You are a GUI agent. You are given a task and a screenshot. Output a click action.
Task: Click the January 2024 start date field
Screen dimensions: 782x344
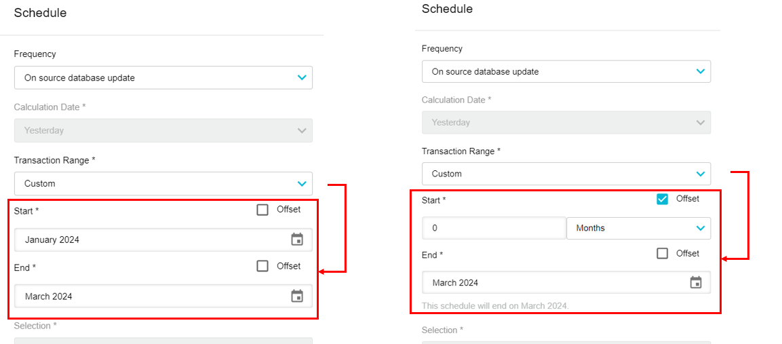(149, 240)
